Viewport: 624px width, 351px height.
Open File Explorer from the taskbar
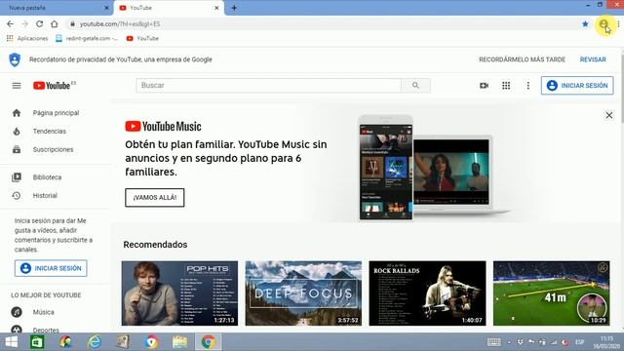(x=179, y=342)
